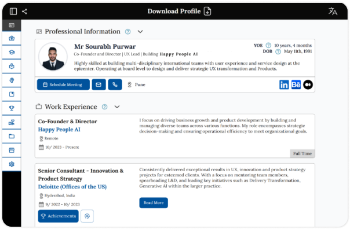Open the sidebar icon below the trophy

pos(12,122)
